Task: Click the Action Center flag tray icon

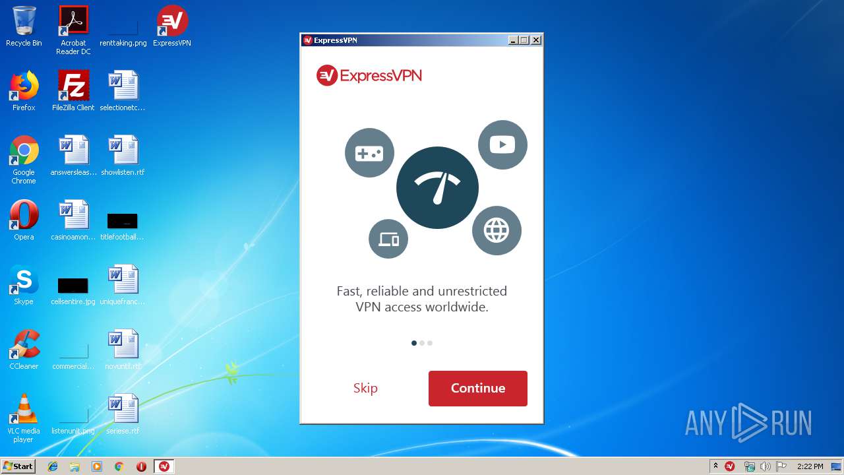Action: tap(781, 466)
